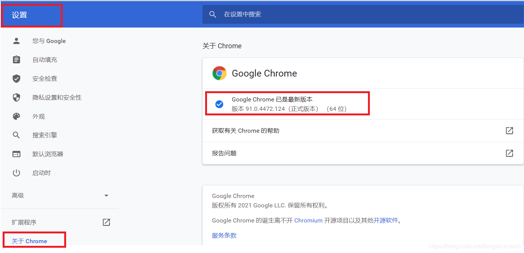Image resolution: width=524 pixels, height=253 pixels.
Task: Click the shield icon for 隐私设置和安全性
Action: (16, 97)
